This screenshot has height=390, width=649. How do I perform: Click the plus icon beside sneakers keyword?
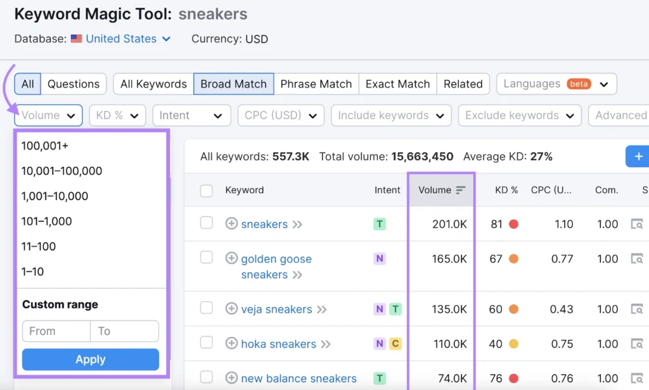tap(231, 223)
